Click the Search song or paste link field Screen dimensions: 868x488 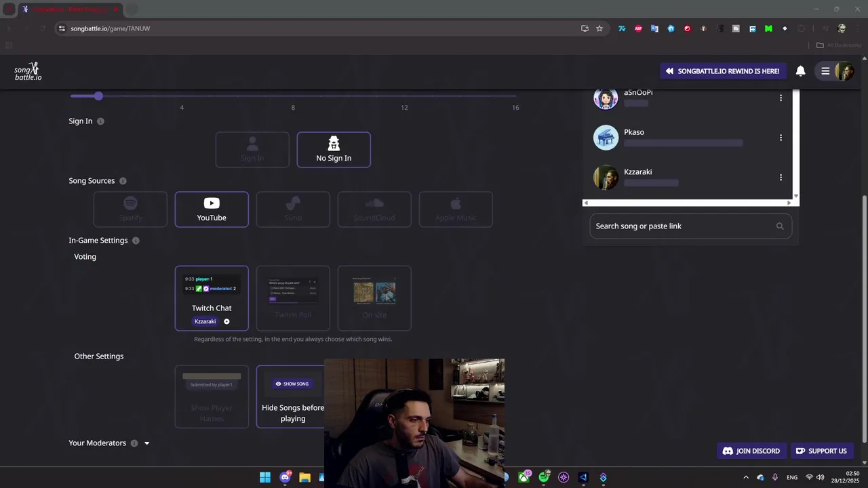(x=690, y=226)
